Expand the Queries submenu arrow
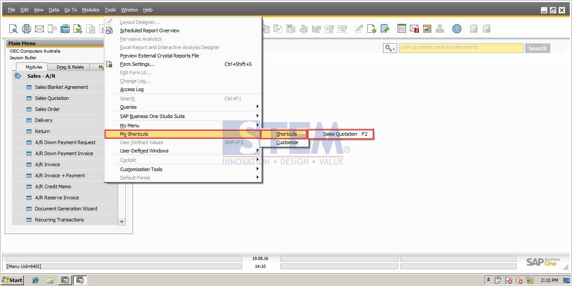572x286 pixels. [x=257, y=107]
